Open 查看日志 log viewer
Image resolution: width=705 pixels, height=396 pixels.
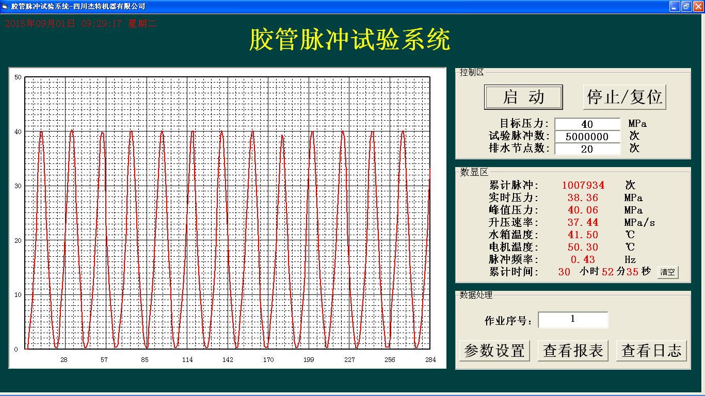pyautogui.click(x=651, y=351)
